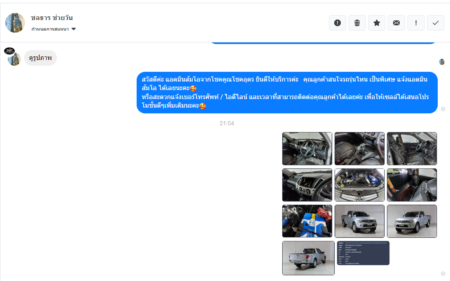View the engine bay photo thumbnail

click(359, 185)
